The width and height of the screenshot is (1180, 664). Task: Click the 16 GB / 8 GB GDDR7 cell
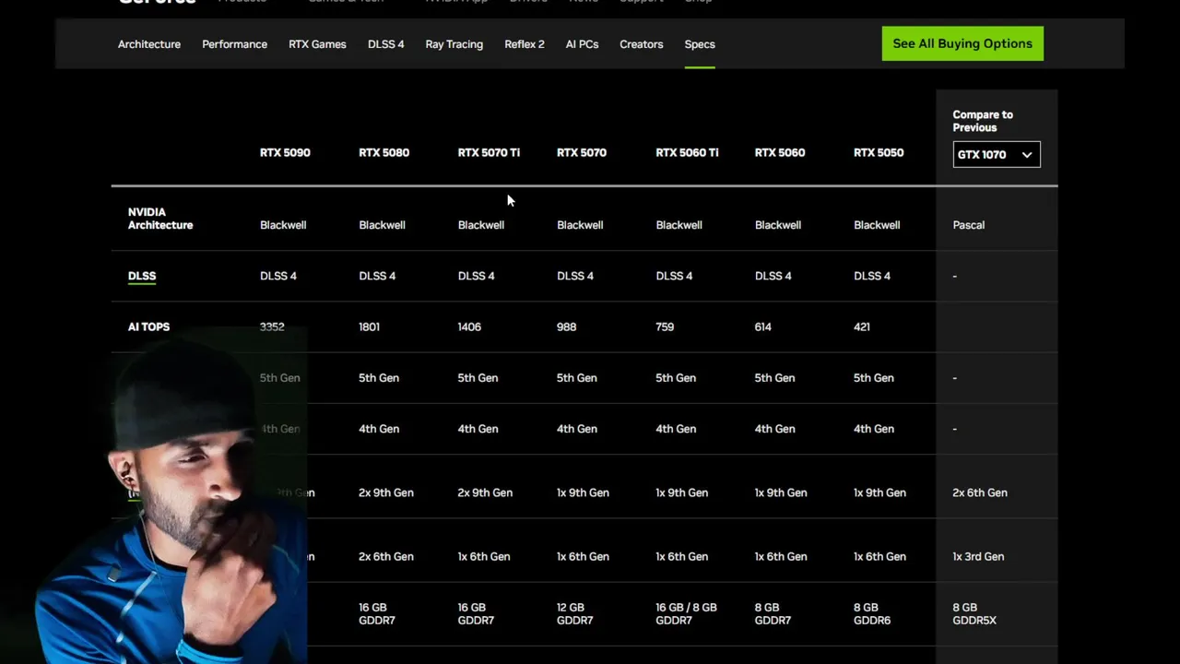686,614
